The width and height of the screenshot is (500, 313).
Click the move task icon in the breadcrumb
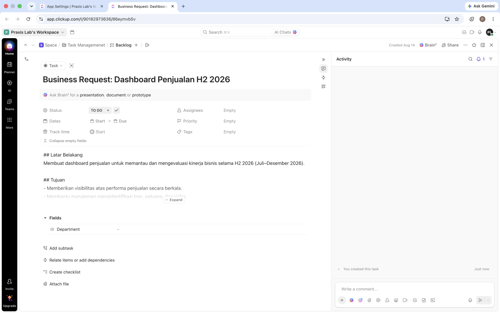147,45
